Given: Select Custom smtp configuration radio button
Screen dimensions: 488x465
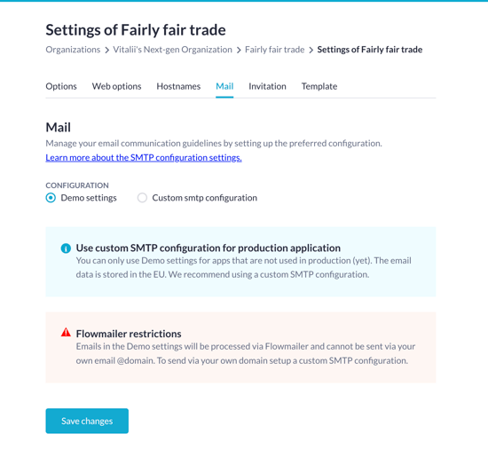Looking at the screenshot, I should [x=142, y=198].
